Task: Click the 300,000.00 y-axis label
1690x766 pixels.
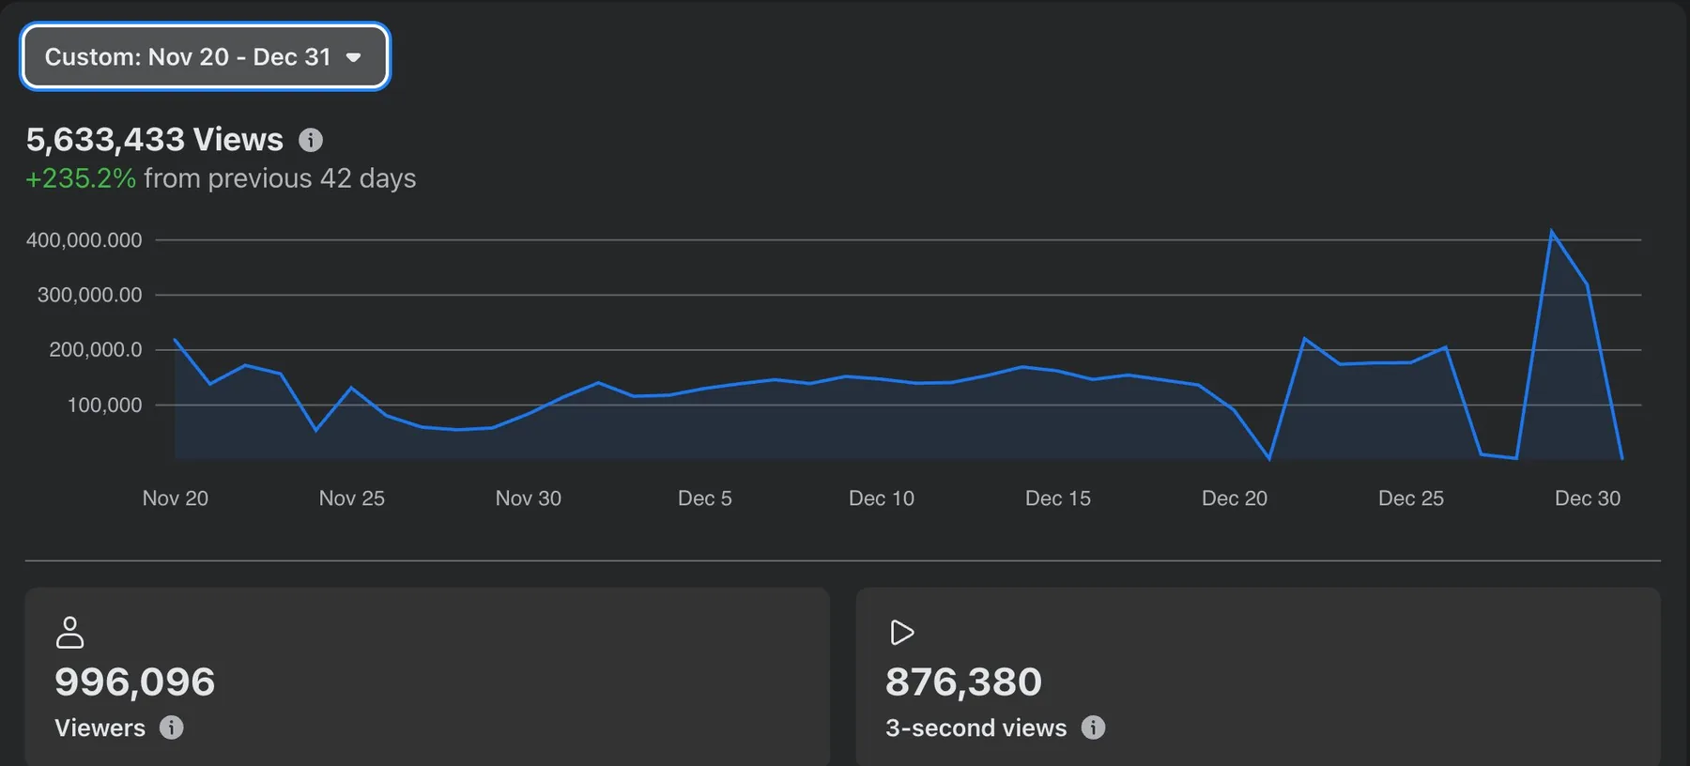Action: pyautogui.click(x=90, y=295)
